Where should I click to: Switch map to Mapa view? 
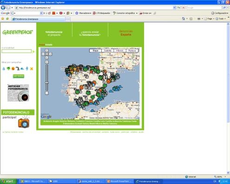point(95,51)
